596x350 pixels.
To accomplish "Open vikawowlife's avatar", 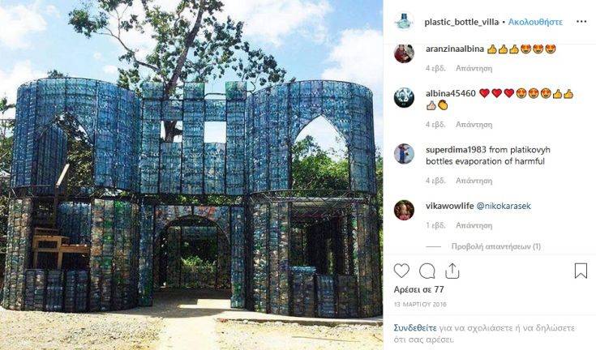I will [x=404, y=210].
